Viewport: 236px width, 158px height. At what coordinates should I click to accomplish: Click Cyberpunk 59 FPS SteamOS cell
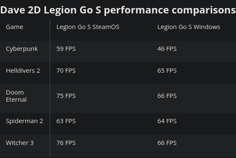(66, 49)
